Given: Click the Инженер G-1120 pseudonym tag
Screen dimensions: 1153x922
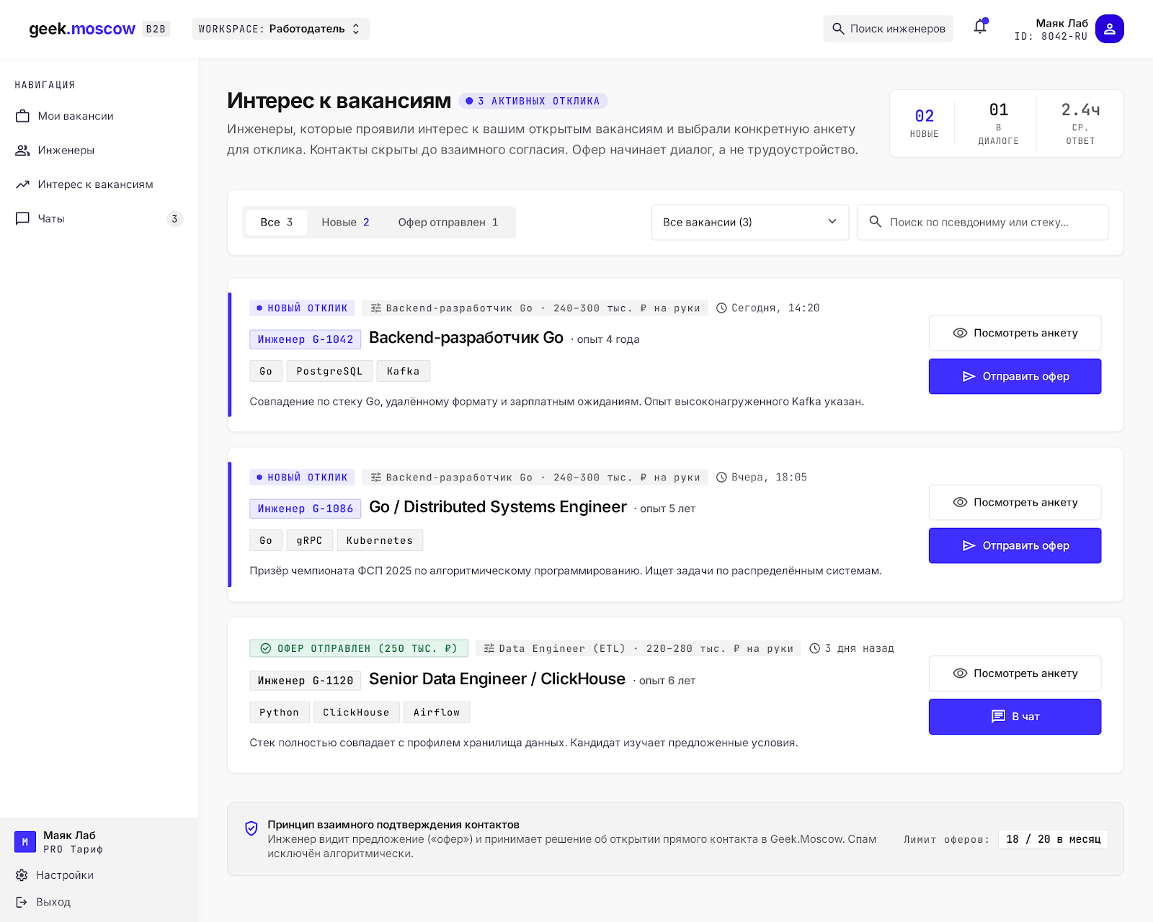Looking at the screenshot, I should 306,681.
